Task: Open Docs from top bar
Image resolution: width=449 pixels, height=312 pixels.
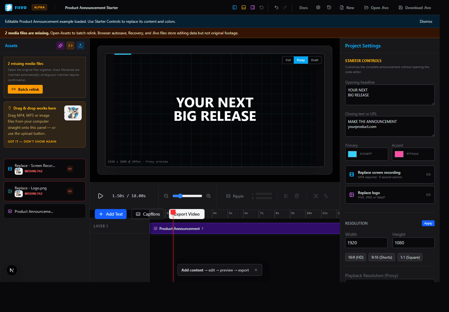Action: click(303, 8)
